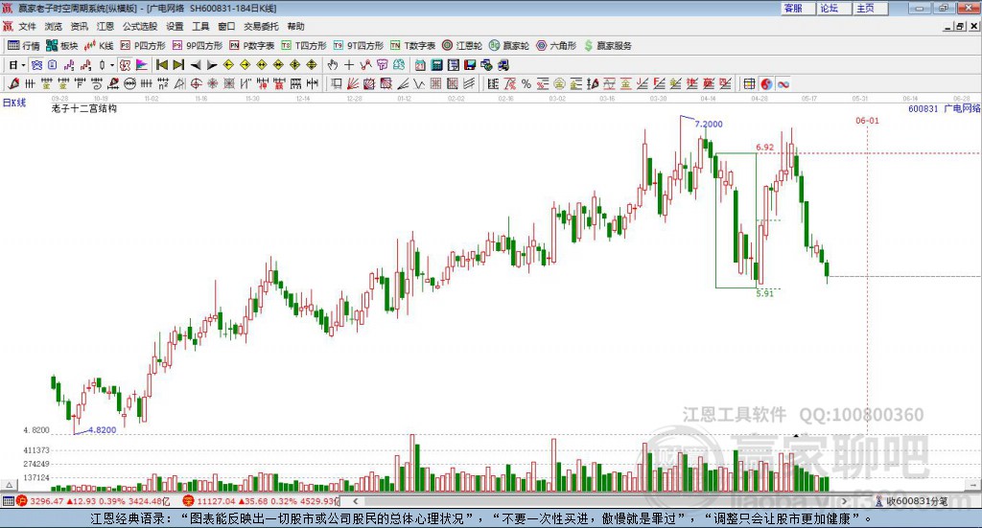Open the 浏览 menu
982x528 pixels.
54,26
